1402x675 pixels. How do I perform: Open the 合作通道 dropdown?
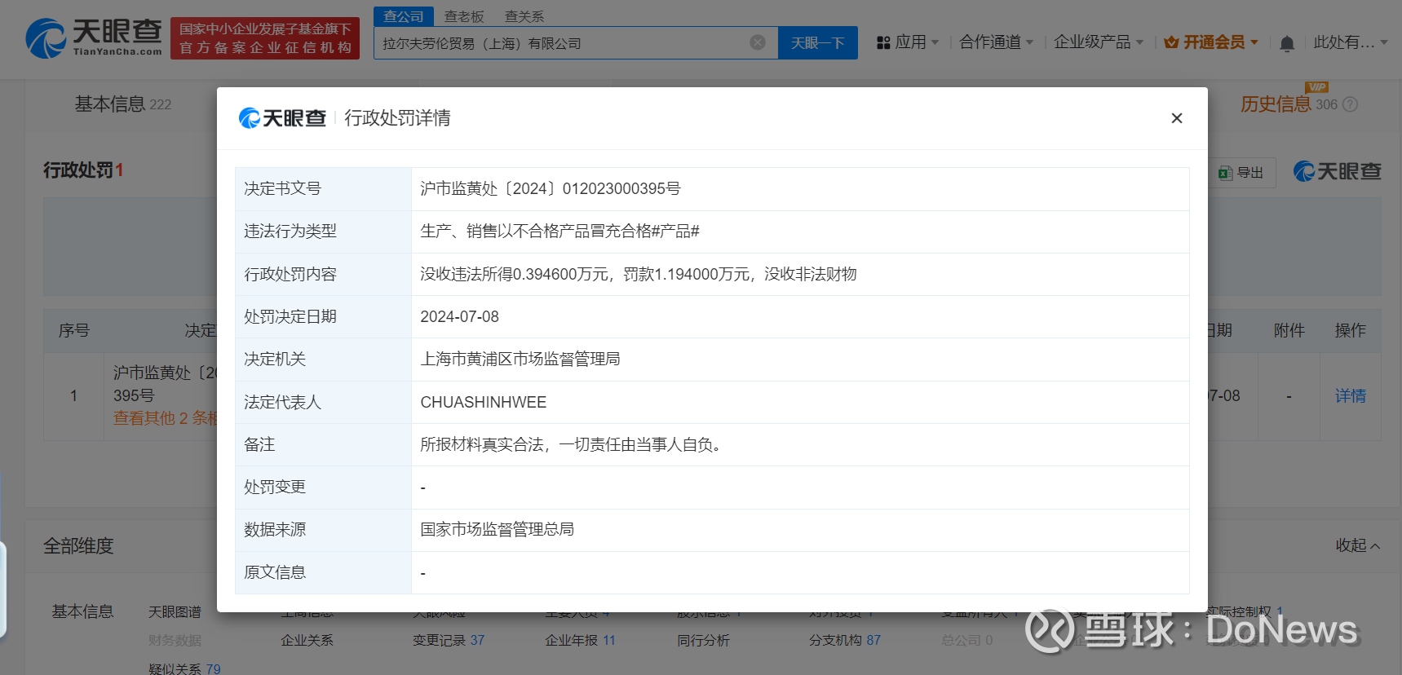click(996, 42)
